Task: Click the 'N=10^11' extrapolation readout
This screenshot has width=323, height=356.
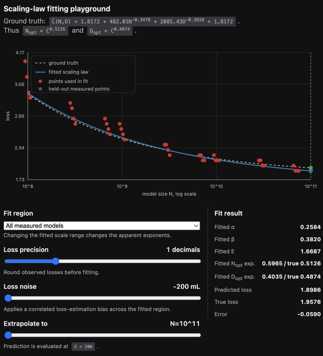Action: coord(185,324)
